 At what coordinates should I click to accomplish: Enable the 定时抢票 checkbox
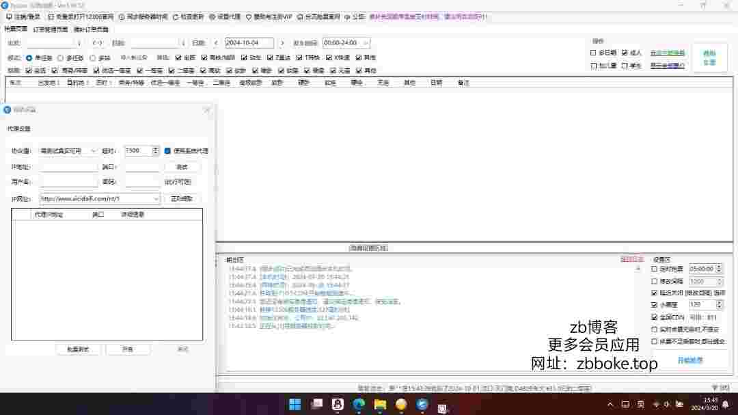coord(654,269)
